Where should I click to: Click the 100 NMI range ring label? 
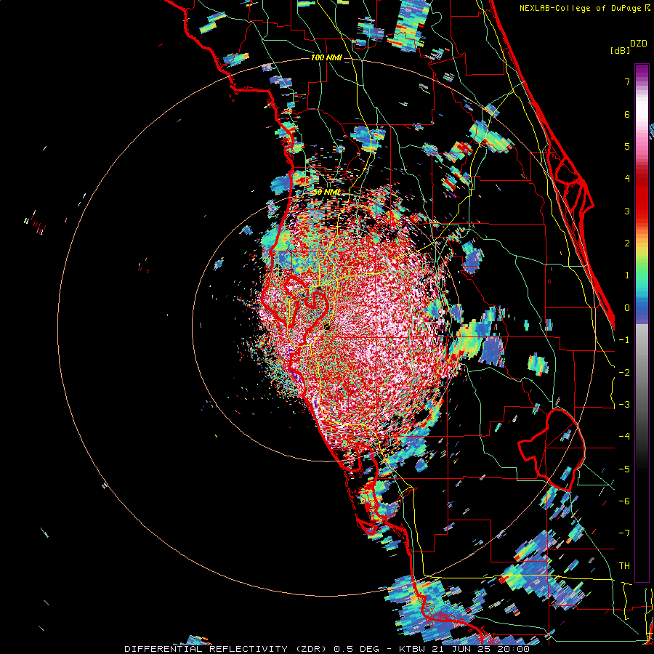(x=326, y=57)
